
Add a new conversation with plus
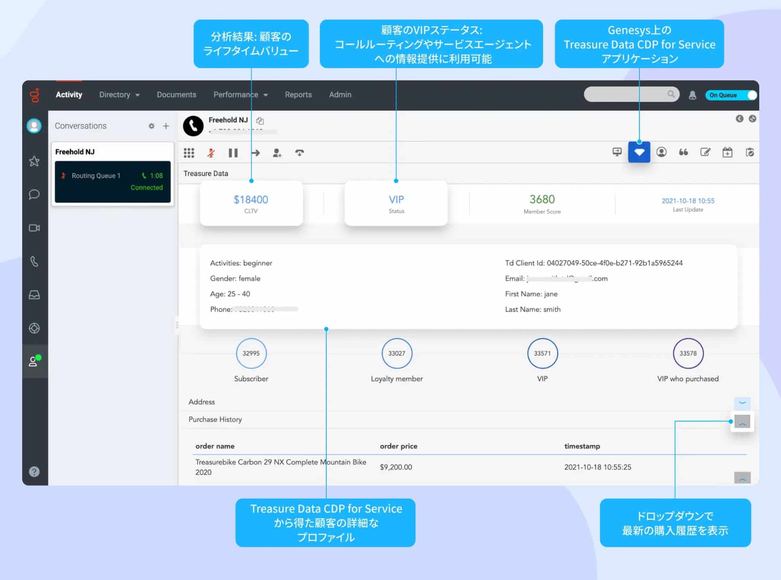click(x=166, y=126)
